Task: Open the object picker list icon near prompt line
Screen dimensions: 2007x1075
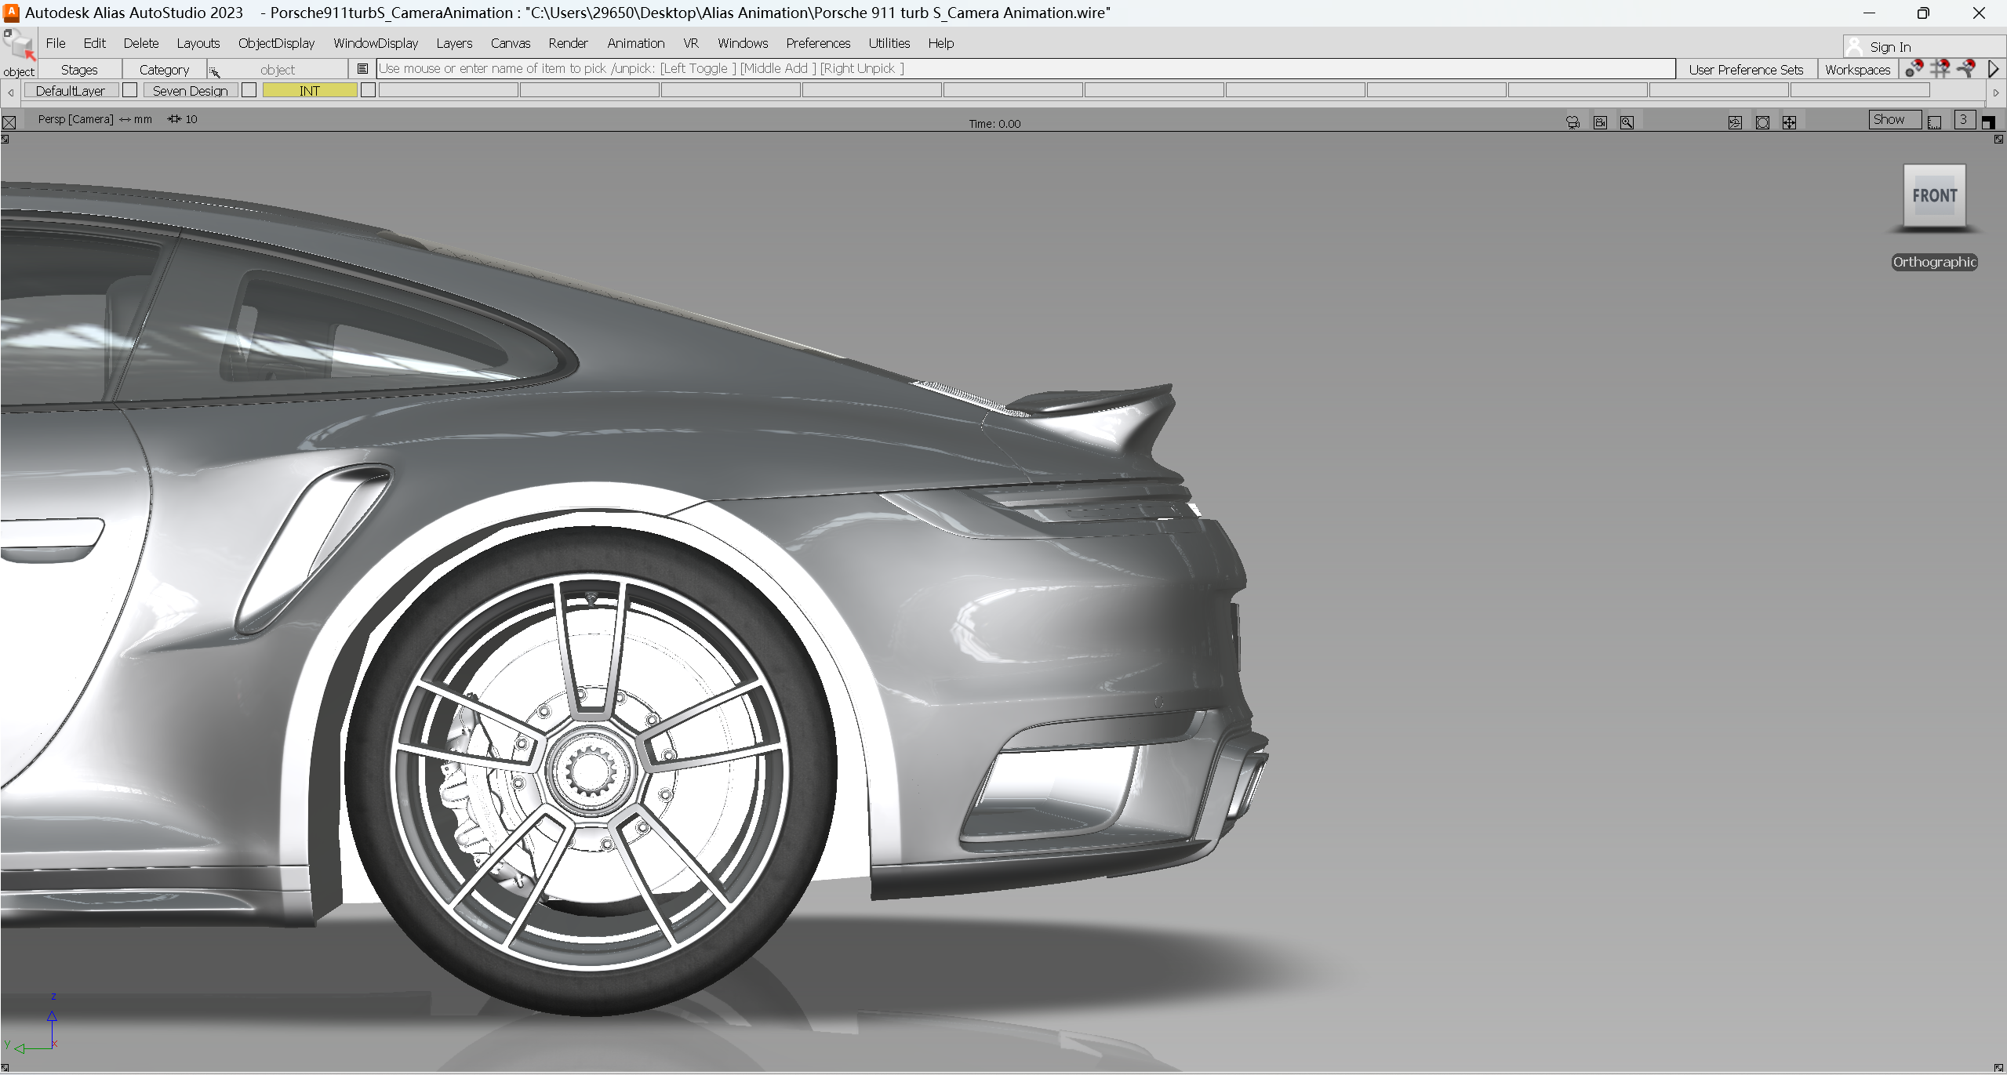Action: click(362, 68)
